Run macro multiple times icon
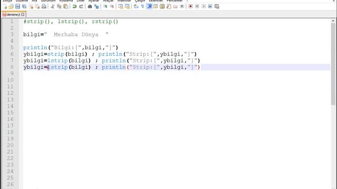 pyautogui.click(x=210, y=6)
